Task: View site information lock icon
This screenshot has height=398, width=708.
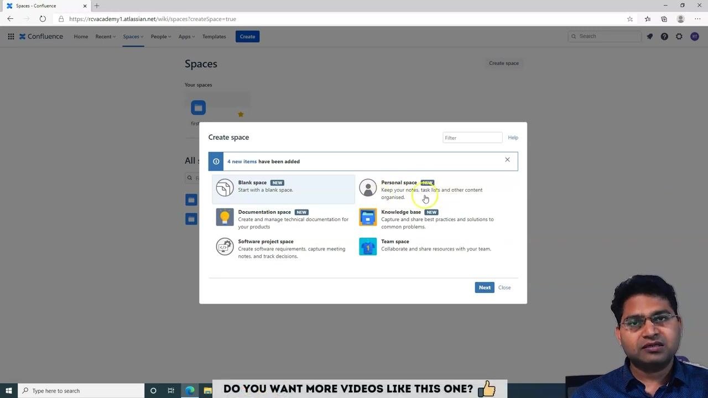Action: pos(61,19)
